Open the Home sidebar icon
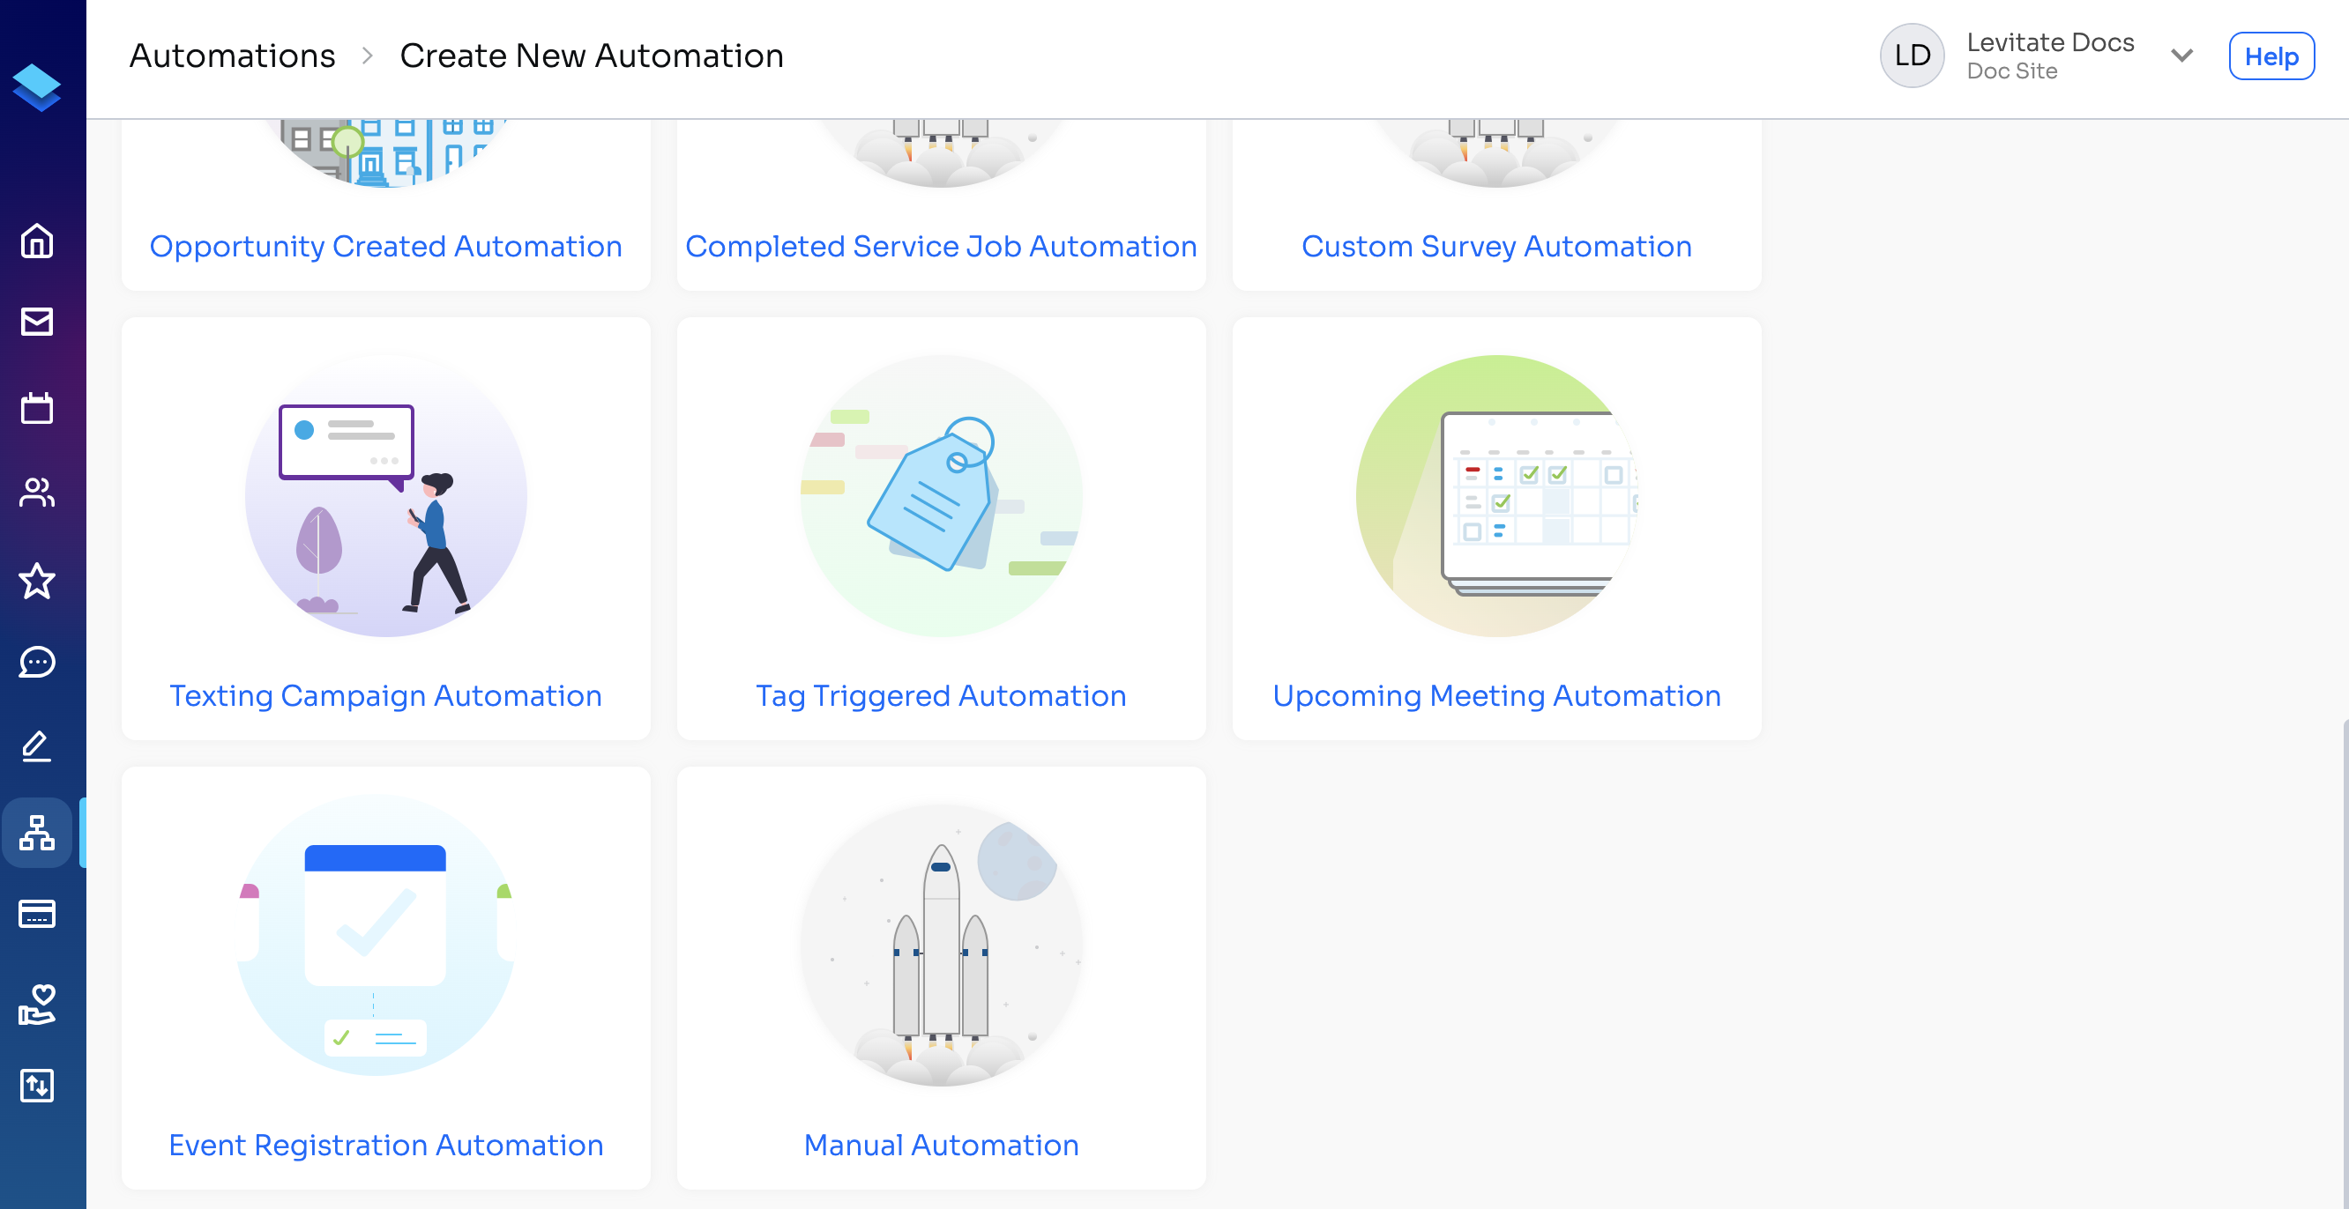The image size is (2349, 1209). pyautogui.click(x=36, y=241)
